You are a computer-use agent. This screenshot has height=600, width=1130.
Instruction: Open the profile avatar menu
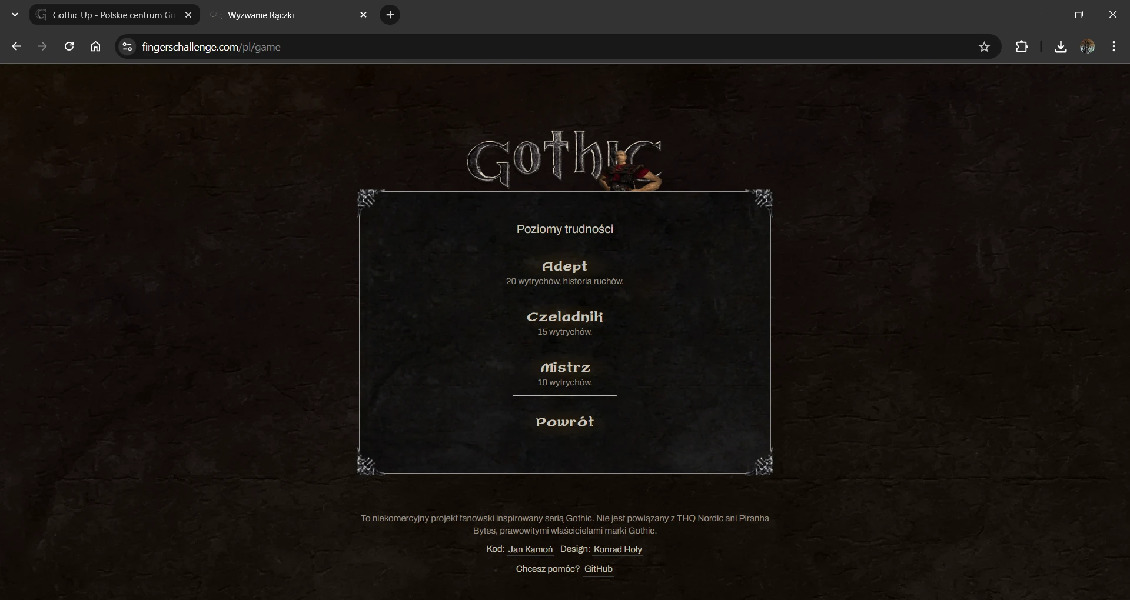click(x=1088, y=46)
